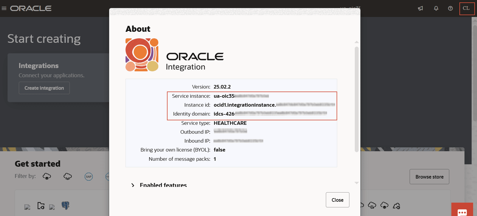Click the HEALTHCARE service type value
The width and height of the screenshot is (477, 216).
click(230, 123)
